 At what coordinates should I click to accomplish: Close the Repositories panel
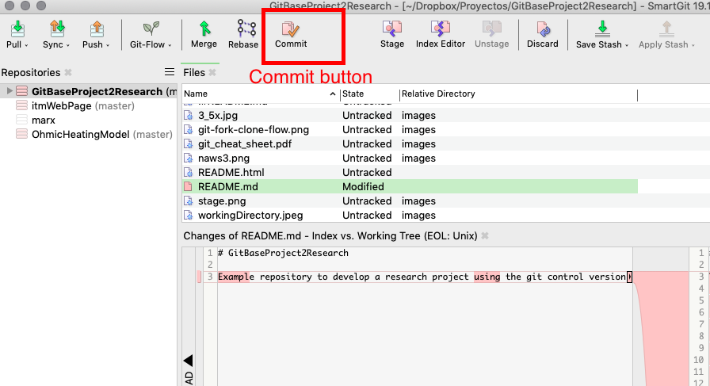(68, 73)
